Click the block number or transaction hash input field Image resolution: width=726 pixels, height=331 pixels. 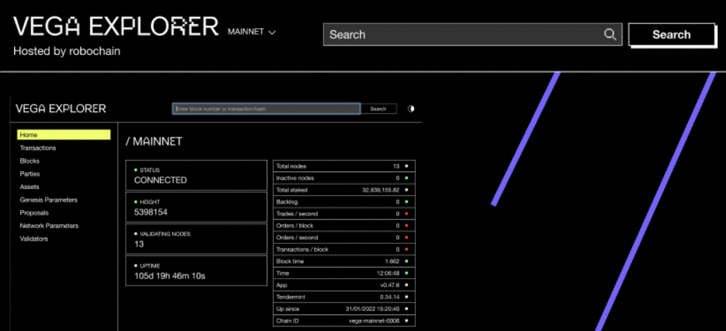point(266,109)
